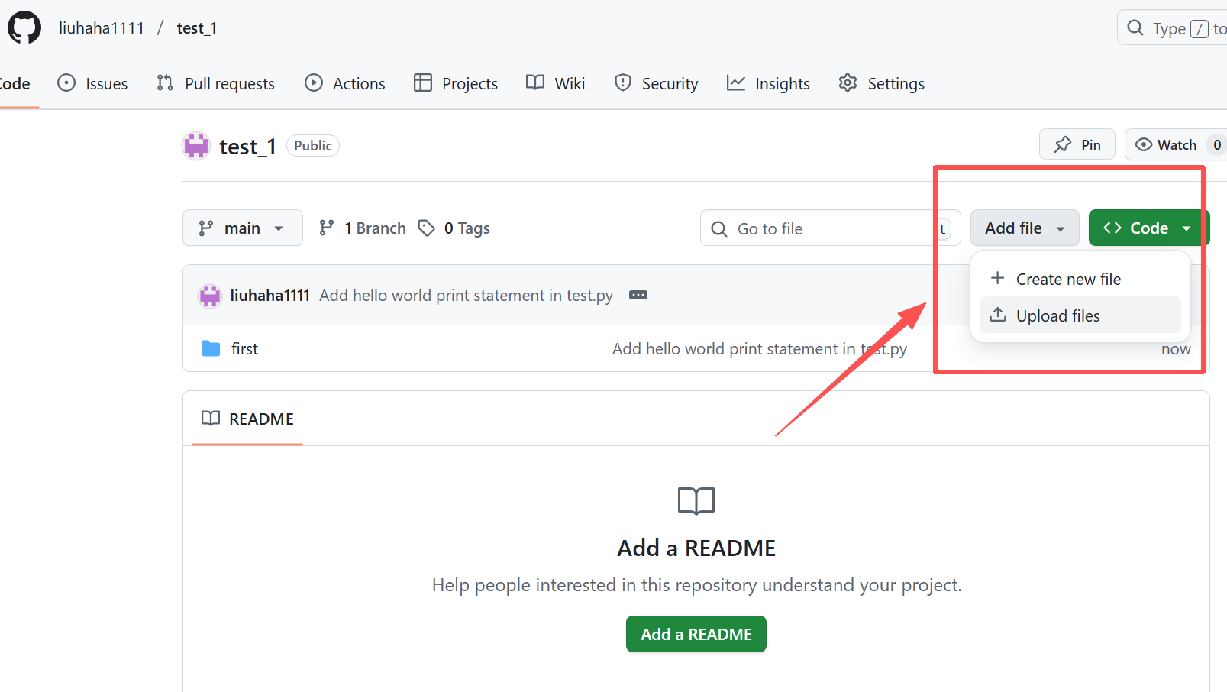This screenshot has height=692, width=1227.
Task: Click the upload icon beside Upload files
Action: (998, 315)
